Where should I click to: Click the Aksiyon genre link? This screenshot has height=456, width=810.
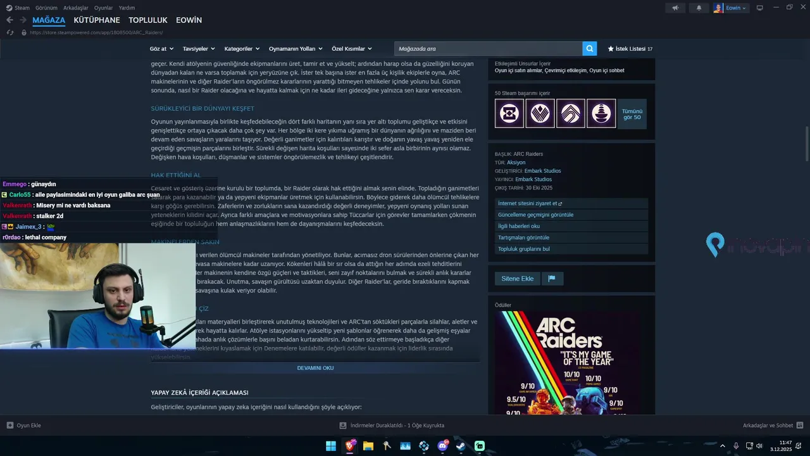point(516,163)
